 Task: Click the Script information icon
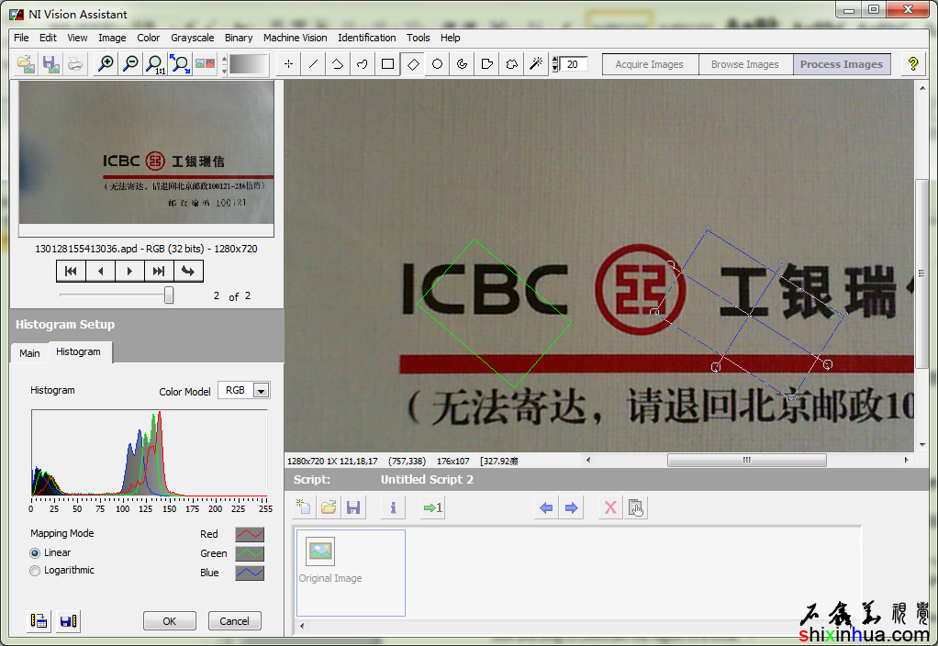[393, 507]
